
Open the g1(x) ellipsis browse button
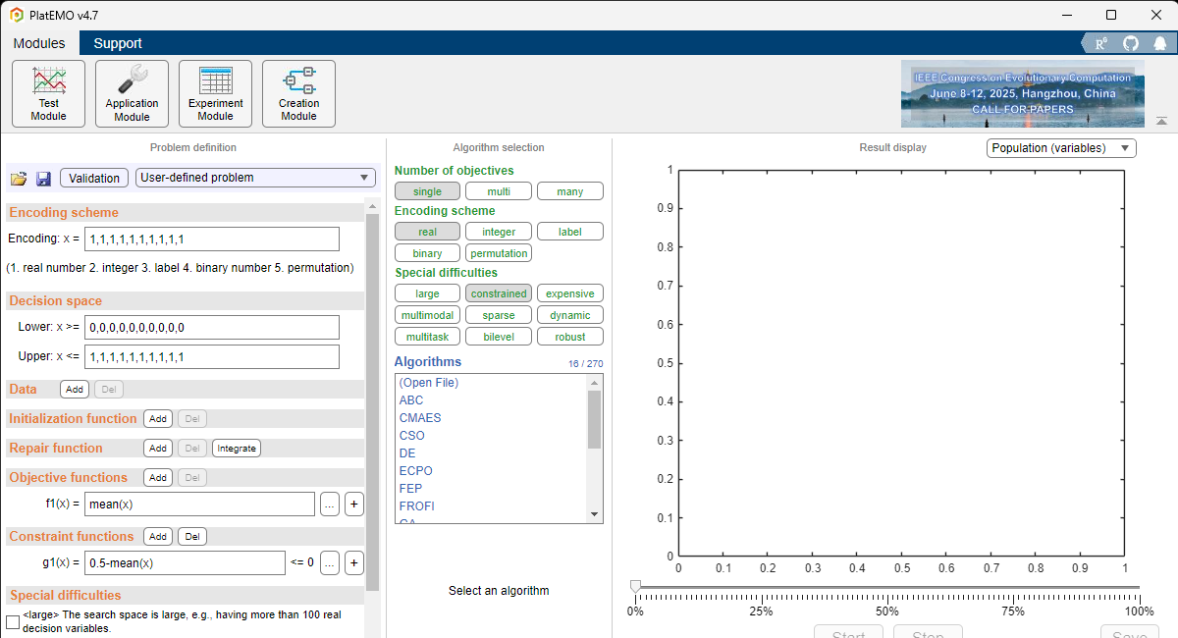click(x=330, y=563)
